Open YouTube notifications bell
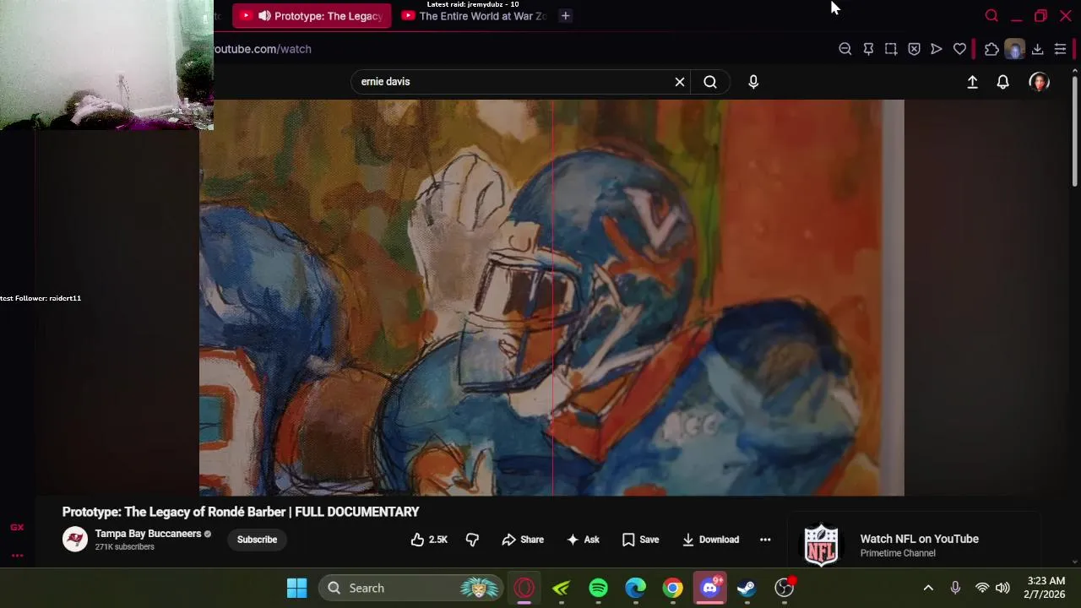This screenshot has height=608, width=1081. tap(1002, 82)
